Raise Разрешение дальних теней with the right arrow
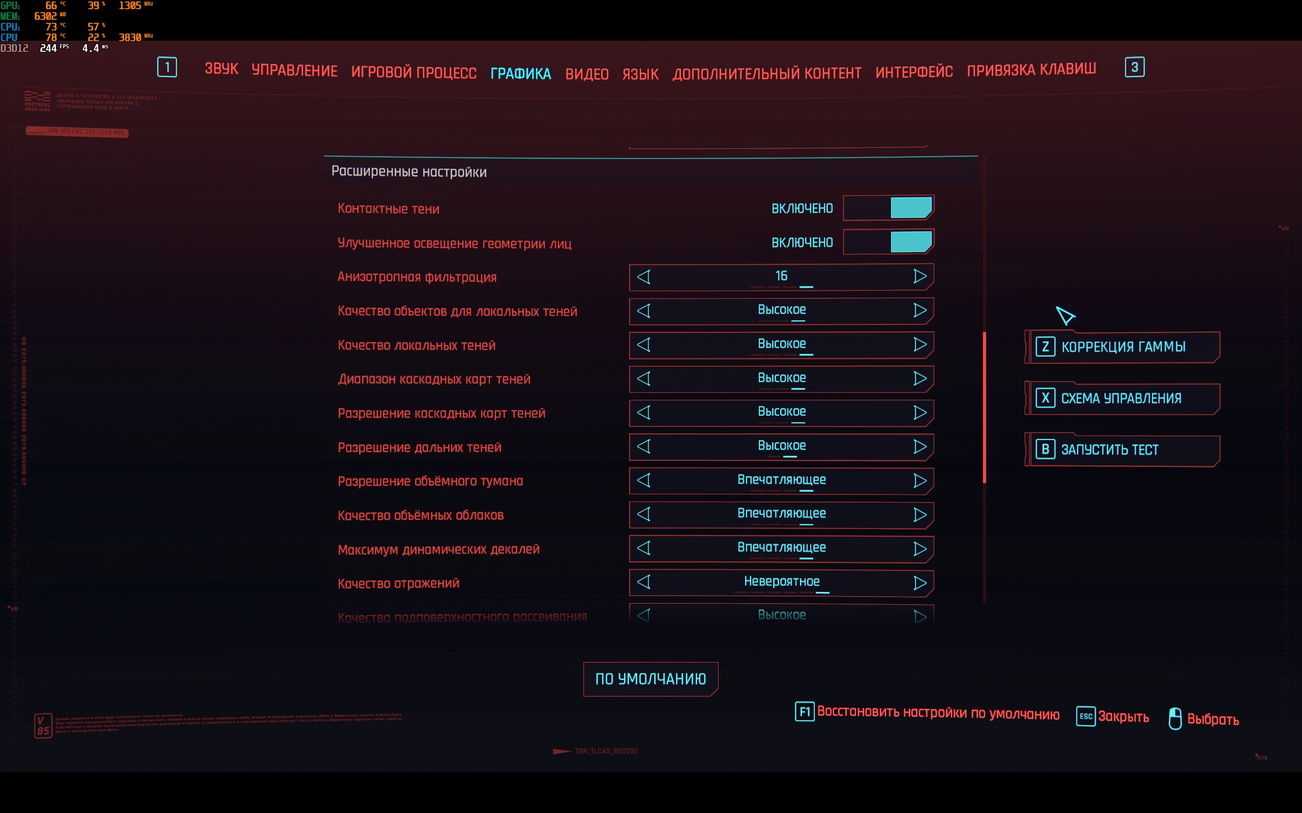Screen dimensions: 1302x813 click(x=920, y=446)
